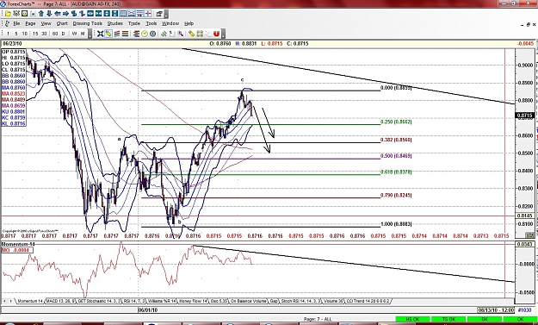
Task: Click the yellow ruler icon beside the grid icon
Action: [x=191, y=34]
